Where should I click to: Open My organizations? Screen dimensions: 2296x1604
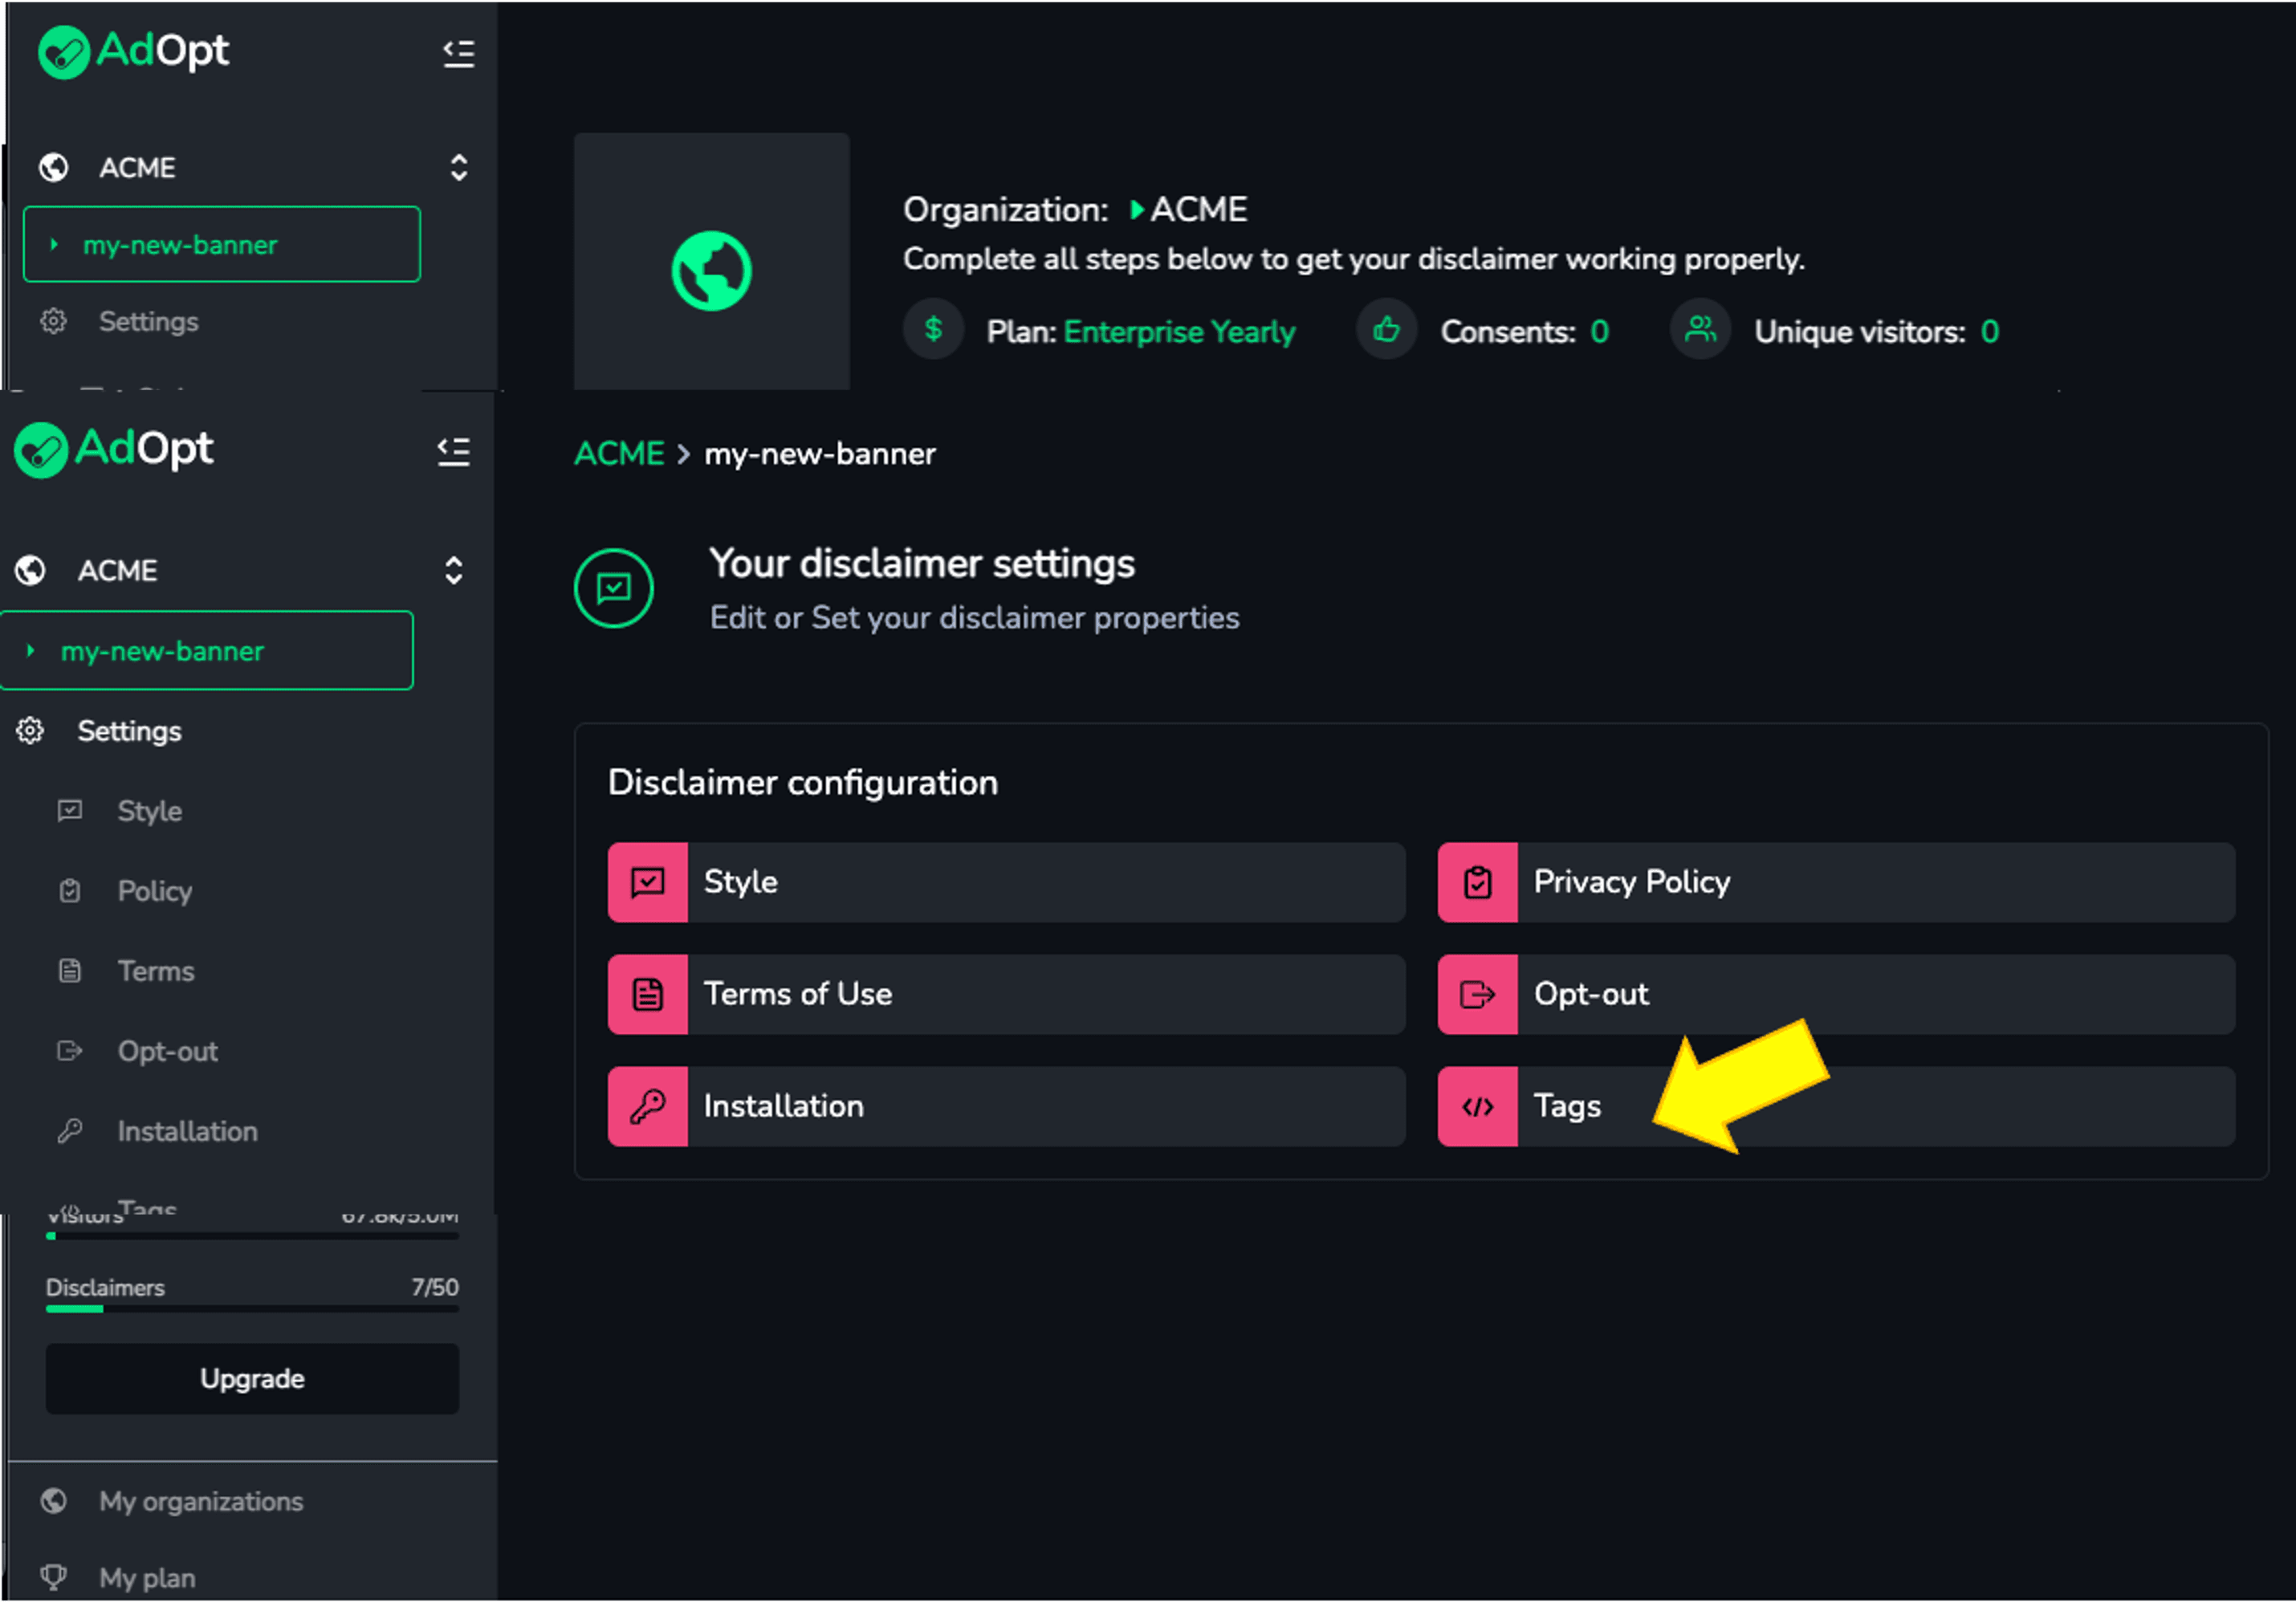coord(201,1501)
